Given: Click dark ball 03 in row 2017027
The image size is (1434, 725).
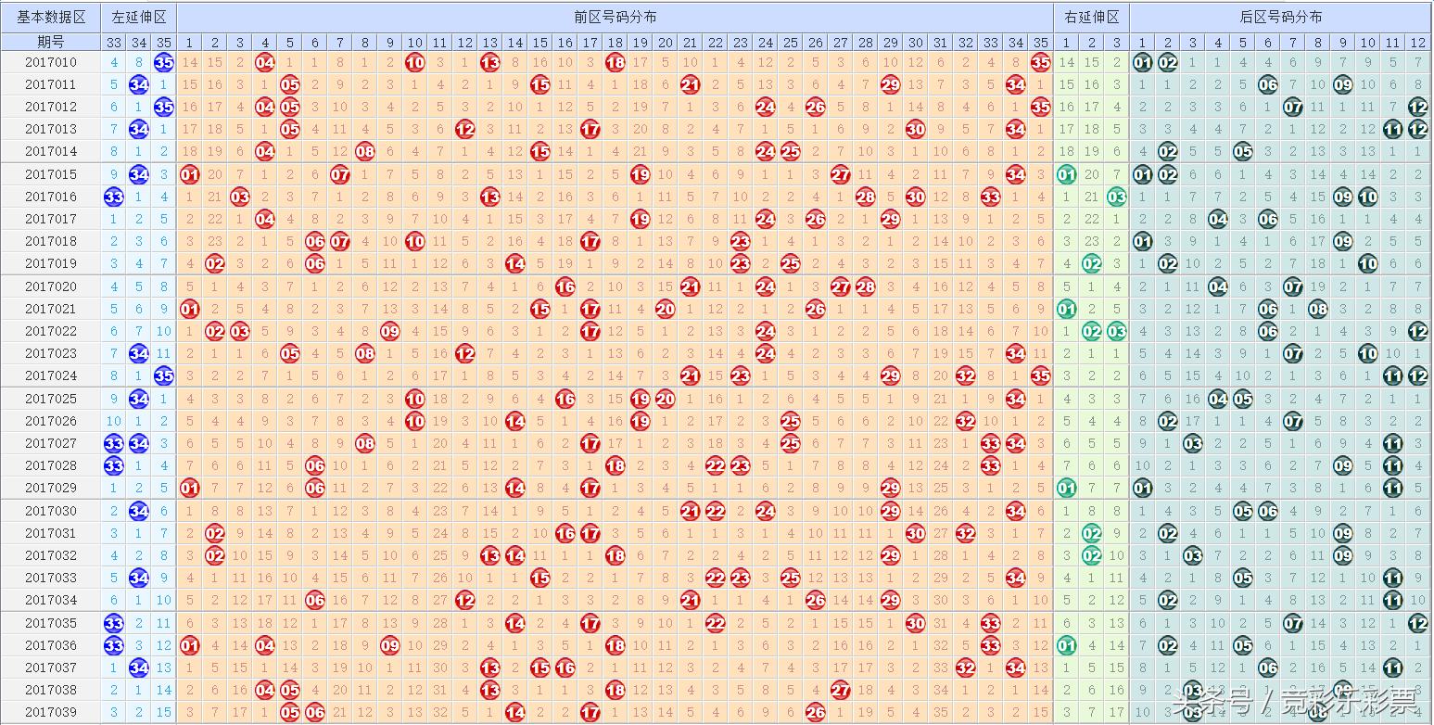Looking at the screenshot, I should point(1193,443).
